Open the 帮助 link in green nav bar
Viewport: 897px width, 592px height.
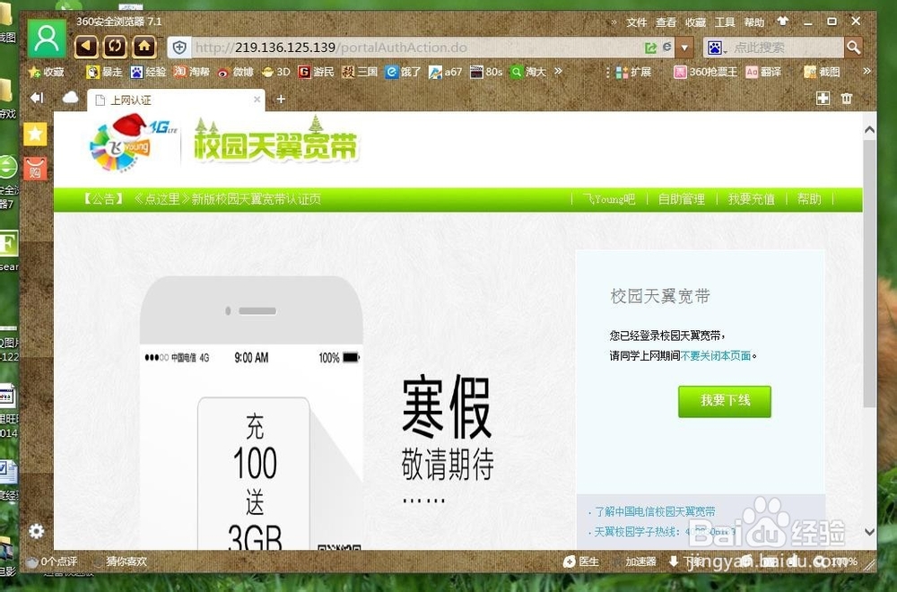[809, 199]
